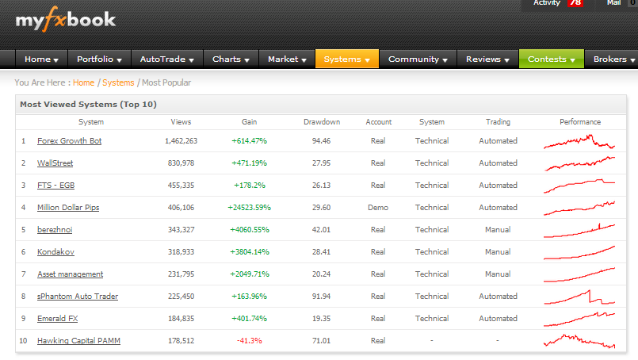
Task: Click the Drawdown column header
Action: click(x=322, y=122)
